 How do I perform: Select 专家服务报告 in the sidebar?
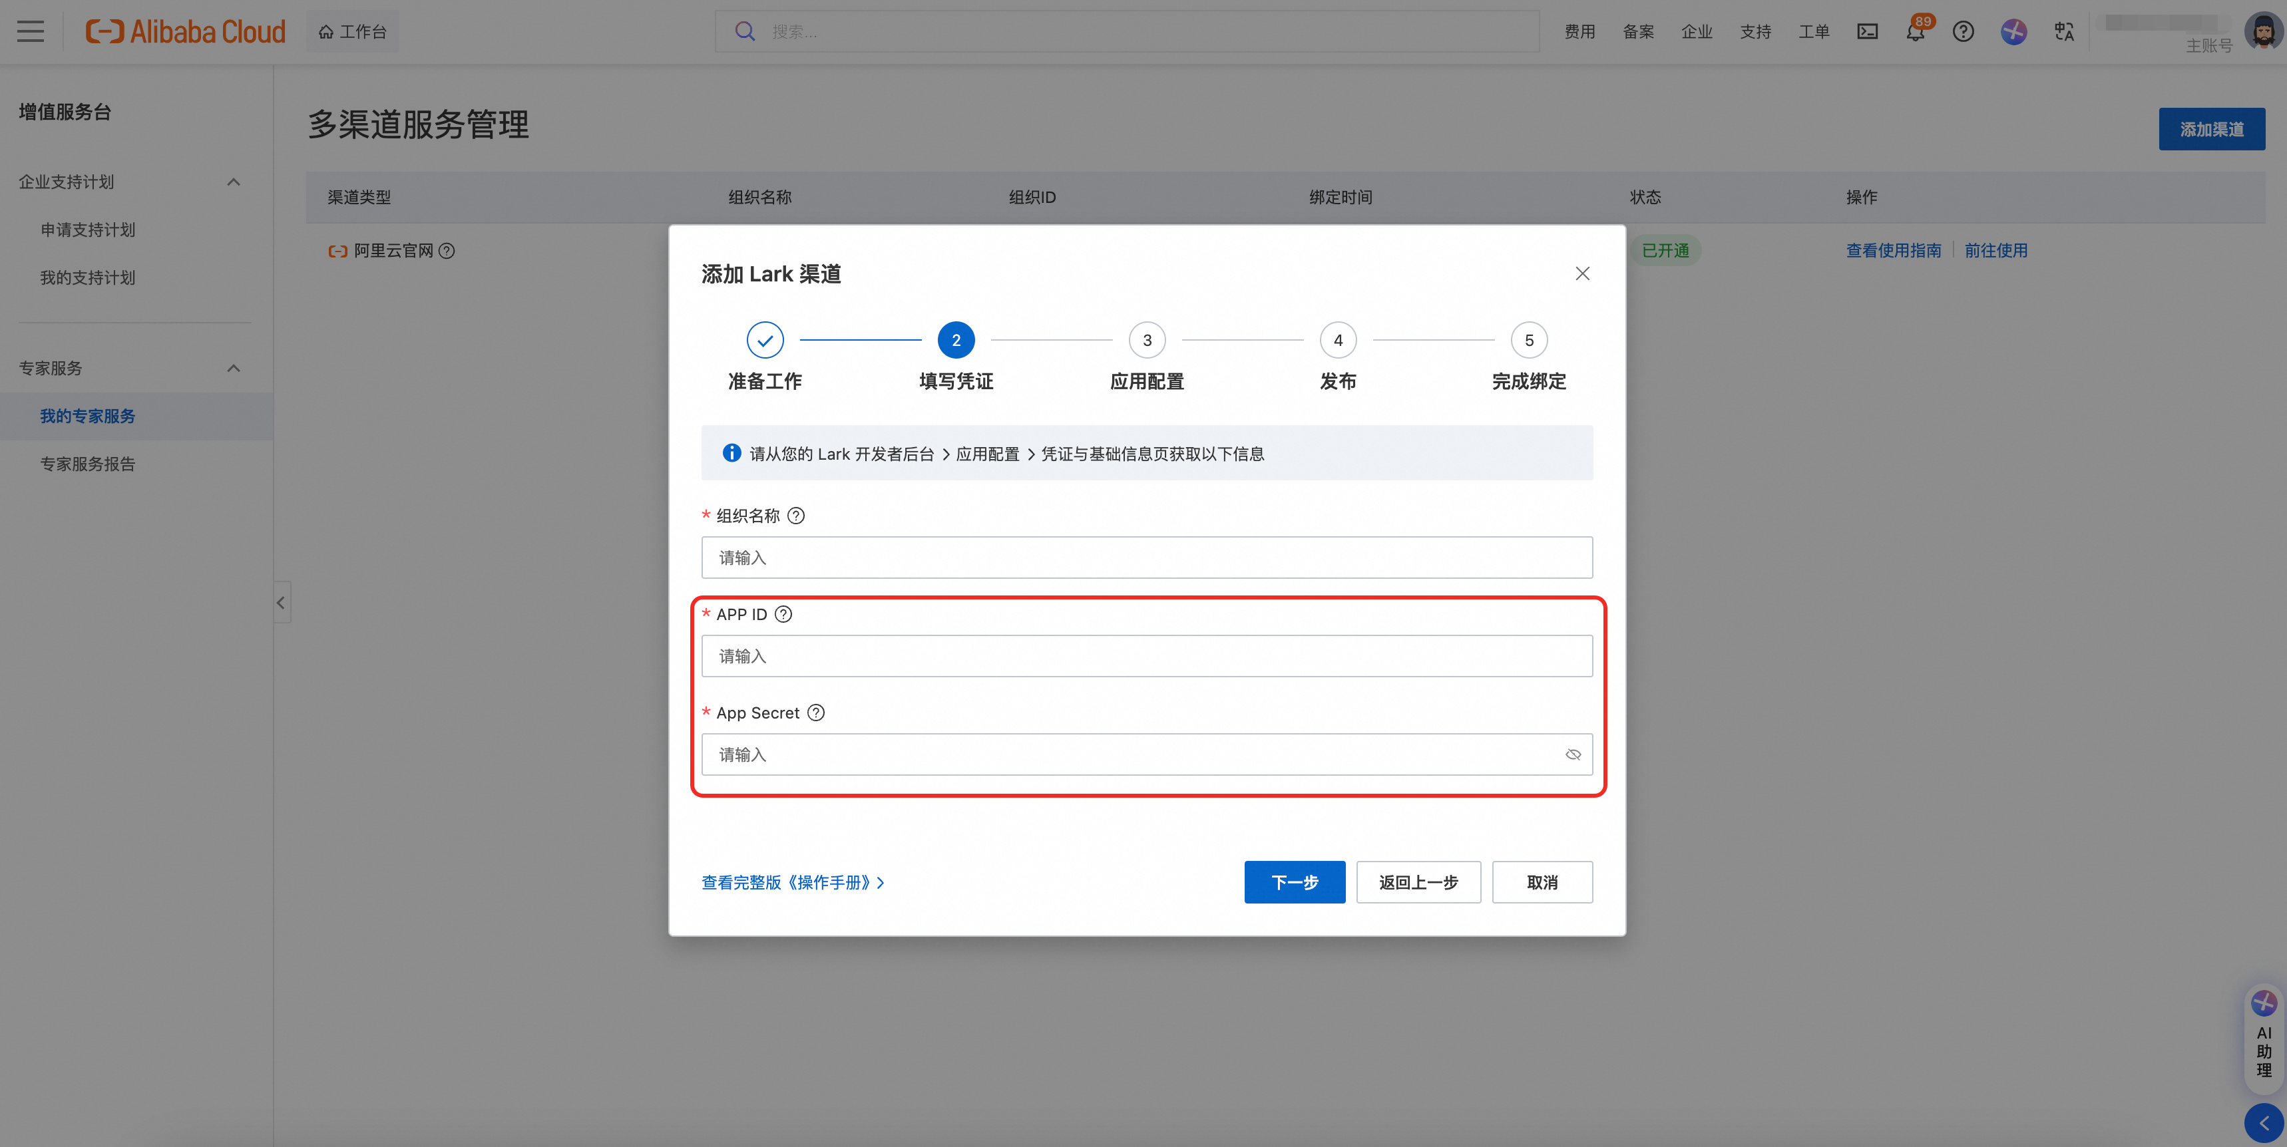click(x=87, y=464)
